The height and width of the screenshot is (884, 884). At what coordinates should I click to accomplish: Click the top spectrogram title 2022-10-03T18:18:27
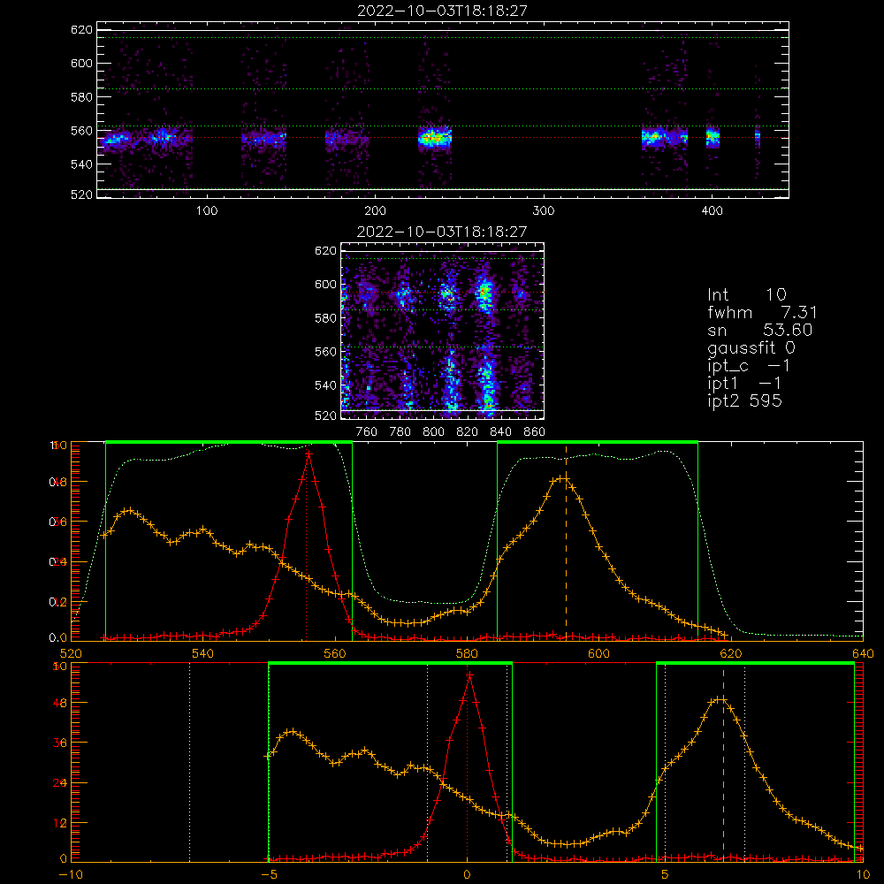(x=442, y=11)
